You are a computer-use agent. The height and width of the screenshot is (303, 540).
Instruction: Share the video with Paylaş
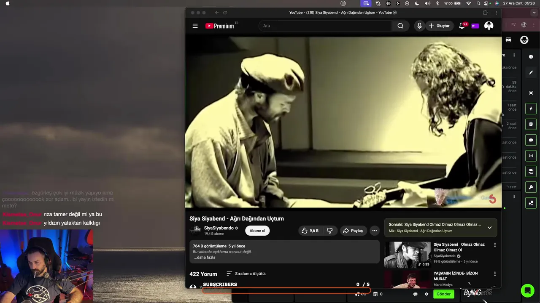pyautogui.click(x=353, y=231)
